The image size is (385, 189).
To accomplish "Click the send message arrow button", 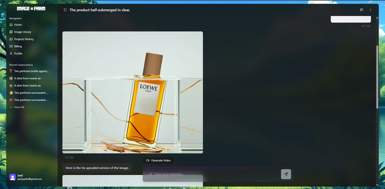I will (286, 174).
